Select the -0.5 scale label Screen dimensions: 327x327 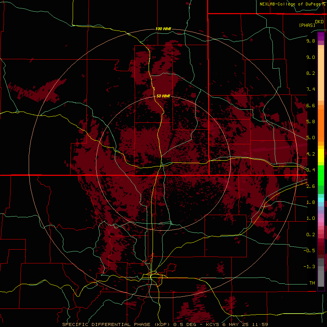click(309, 250)
